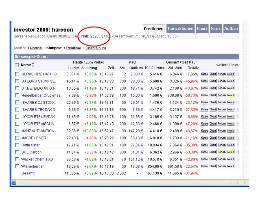The image size is (271, 203).
Task: Click Kurse icon for BERKSHIRE HATH. B.
Action: pyautogui.click(x=204, y=74)
